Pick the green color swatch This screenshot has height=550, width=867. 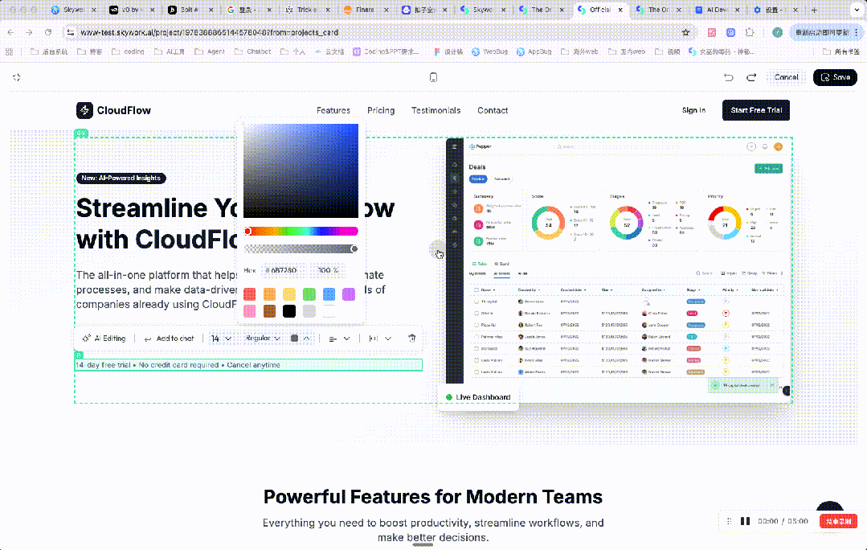pyautogui.click(x=309, y=294)
